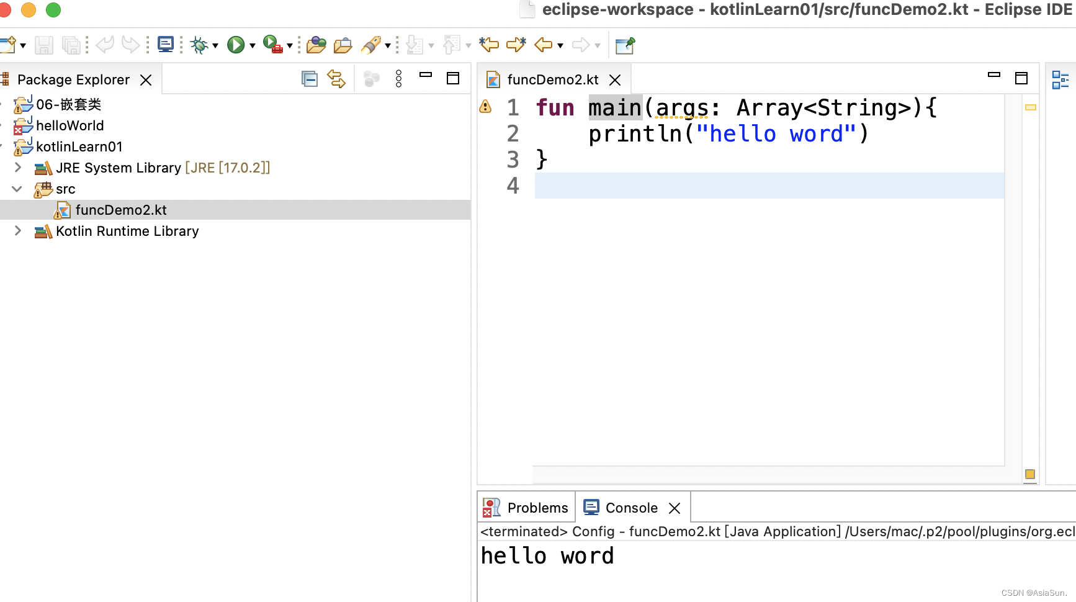Viewport: 1076px width, 602px height.
Task: Click the Open Type folder icon
Action: click(316, 44)
